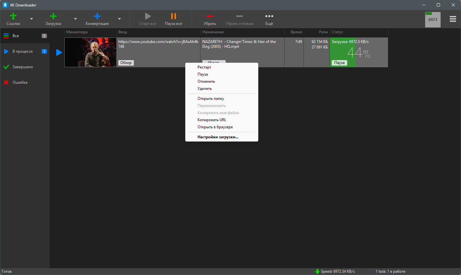The height and width of the screenshot is (275, 461).
Task: Open Настройки загрузки... from context menu
Action: click(x=222, y=137)
